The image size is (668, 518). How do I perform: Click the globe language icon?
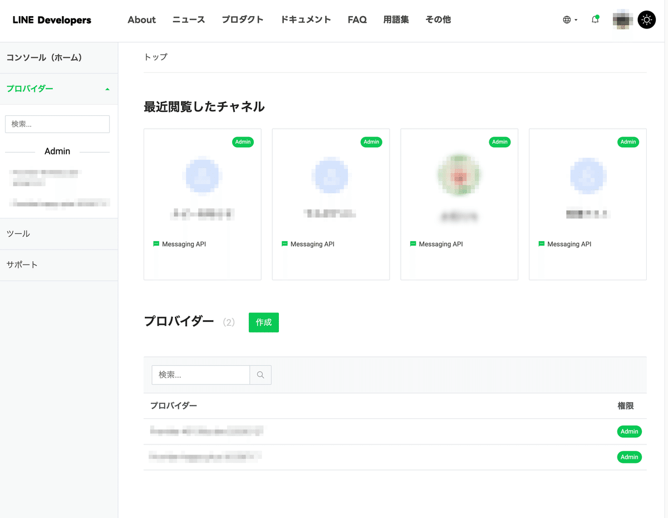click(x=566, y=19)
